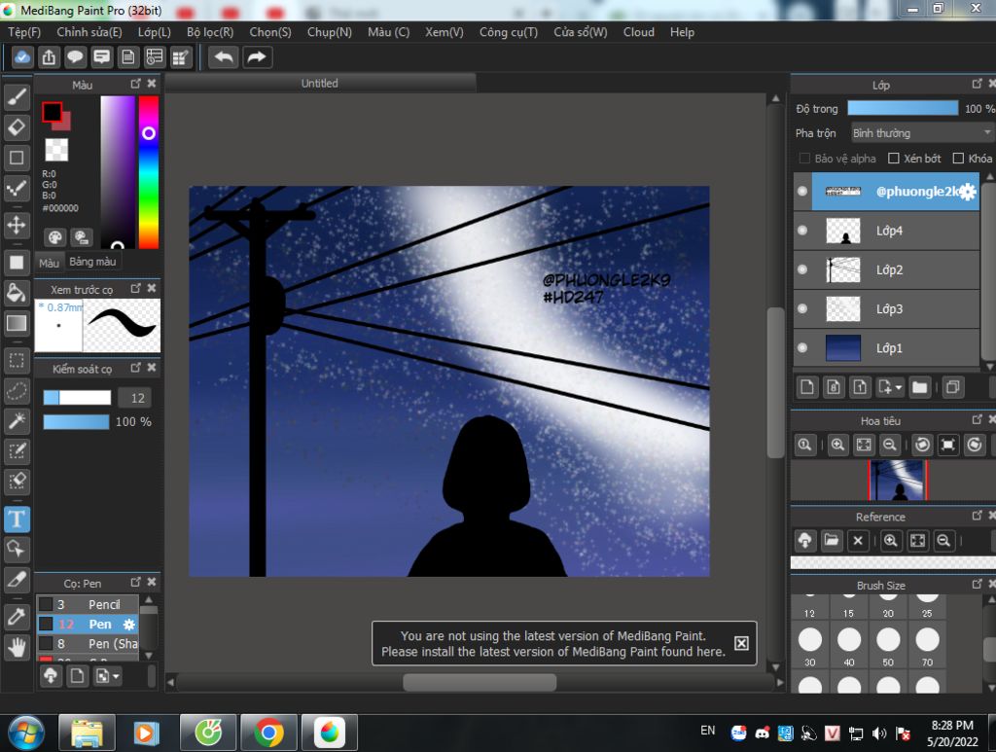The height and width of the screenshot is (752, 996).
Task: Detach the Màu color panel
Action: coord(135,84)
